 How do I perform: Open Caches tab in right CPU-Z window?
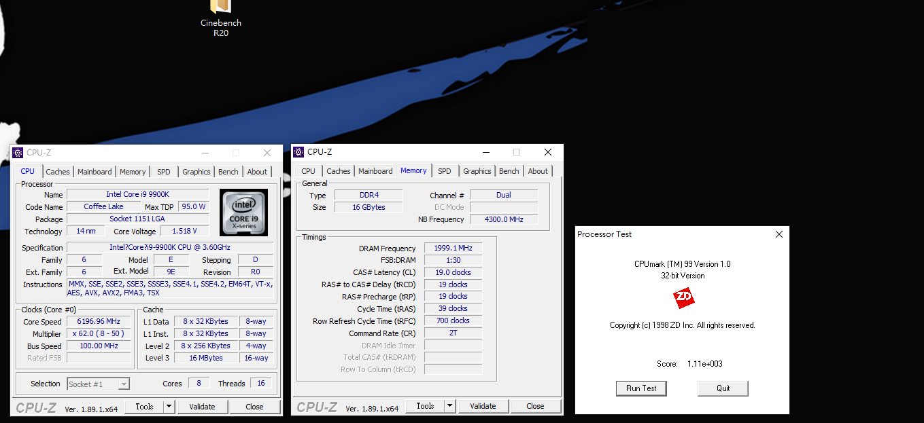point(339,171)
